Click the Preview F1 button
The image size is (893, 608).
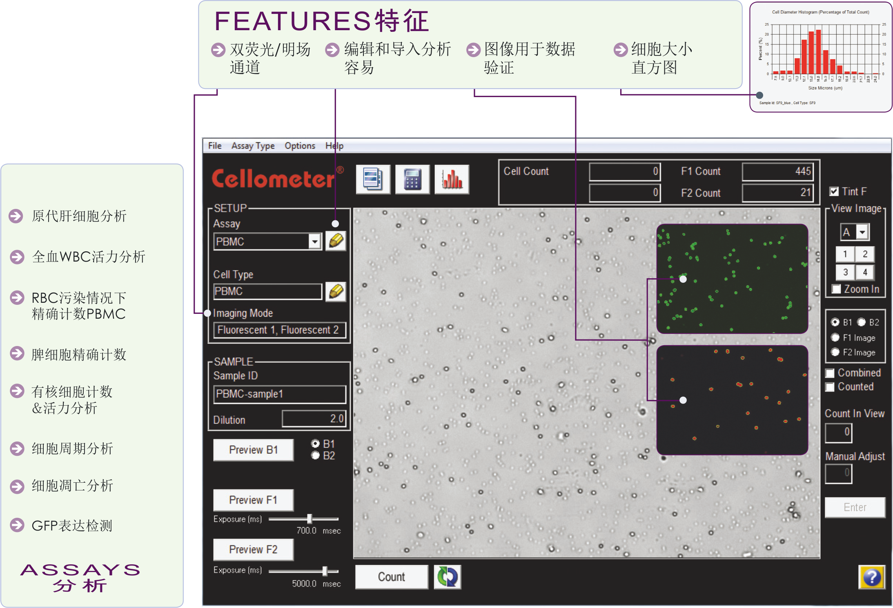253,500
